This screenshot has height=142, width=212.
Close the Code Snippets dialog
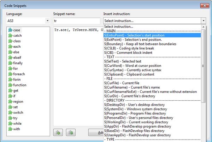pyautogui.click(x=204, y=5)
